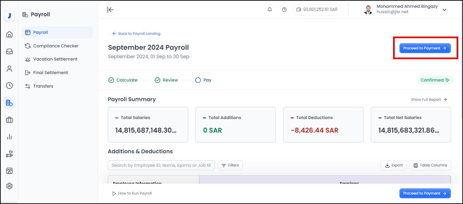Open the help question mark icon
The width and height of the screenshot is (463, 204).
[284, 9]
